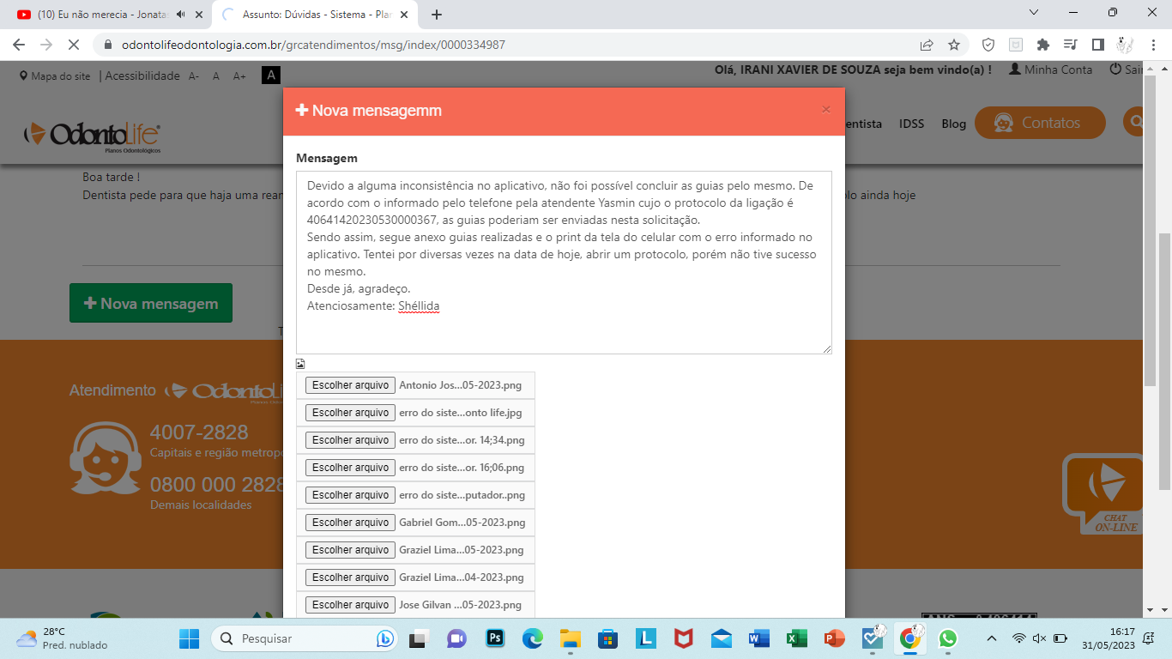Screen dimensions: 1172x659
Task: Open File Explorer from the taskbar
Action: coord(571,638)
